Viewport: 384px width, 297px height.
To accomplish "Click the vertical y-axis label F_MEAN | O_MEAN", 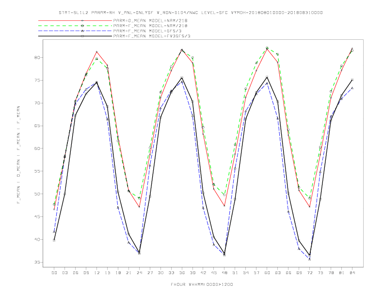I will 18,155.
